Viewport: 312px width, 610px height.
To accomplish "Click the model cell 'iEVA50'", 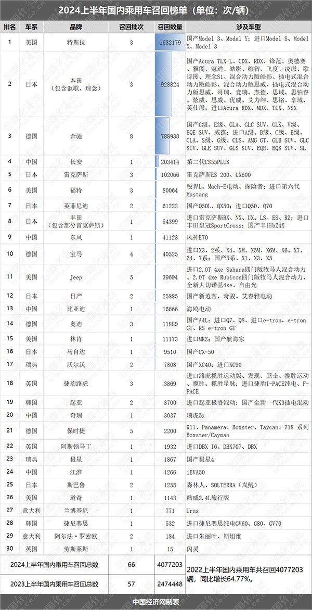I will click(196, 473).
